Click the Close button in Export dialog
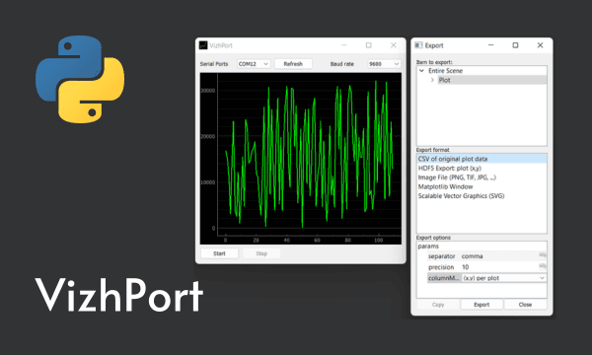Viewport: 592px width, 355px height. click(x=525, y=305)
